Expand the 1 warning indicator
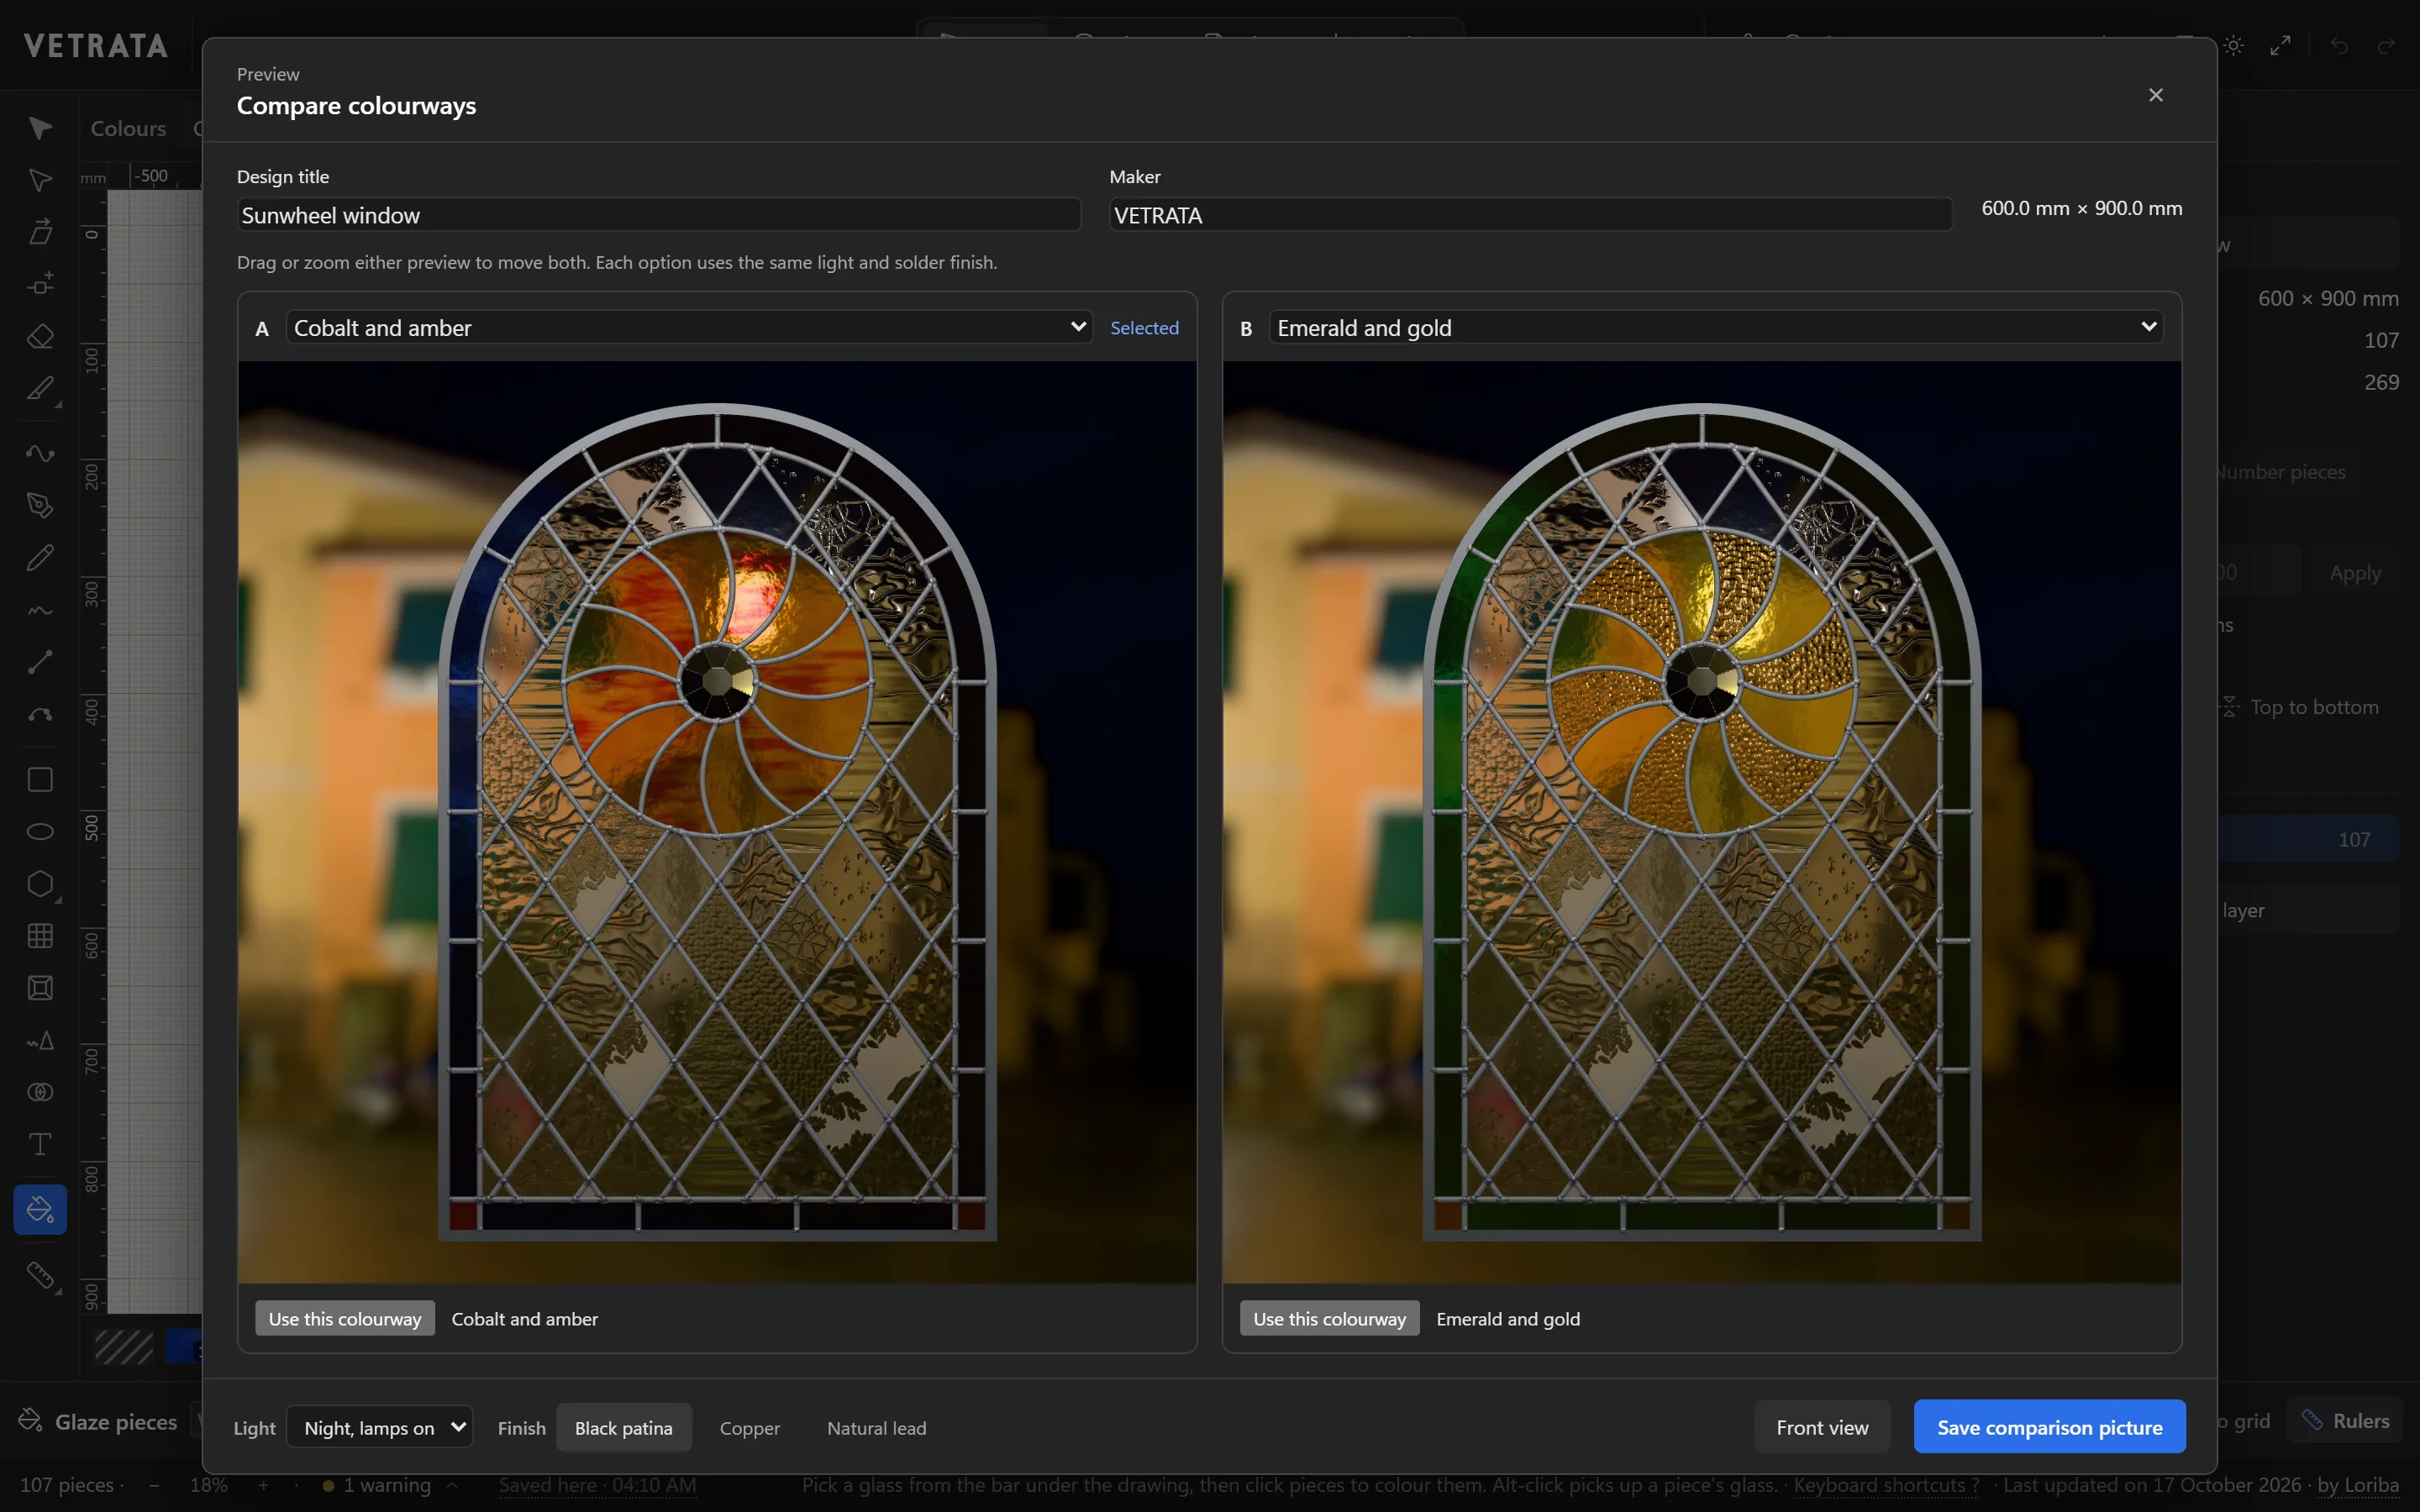The width and height of the screenshot is (2420, 1512). (389, 1485)
